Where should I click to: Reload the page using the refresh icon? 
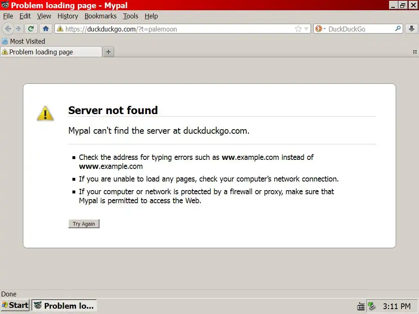pyautogui.click(x=31, y=29)
